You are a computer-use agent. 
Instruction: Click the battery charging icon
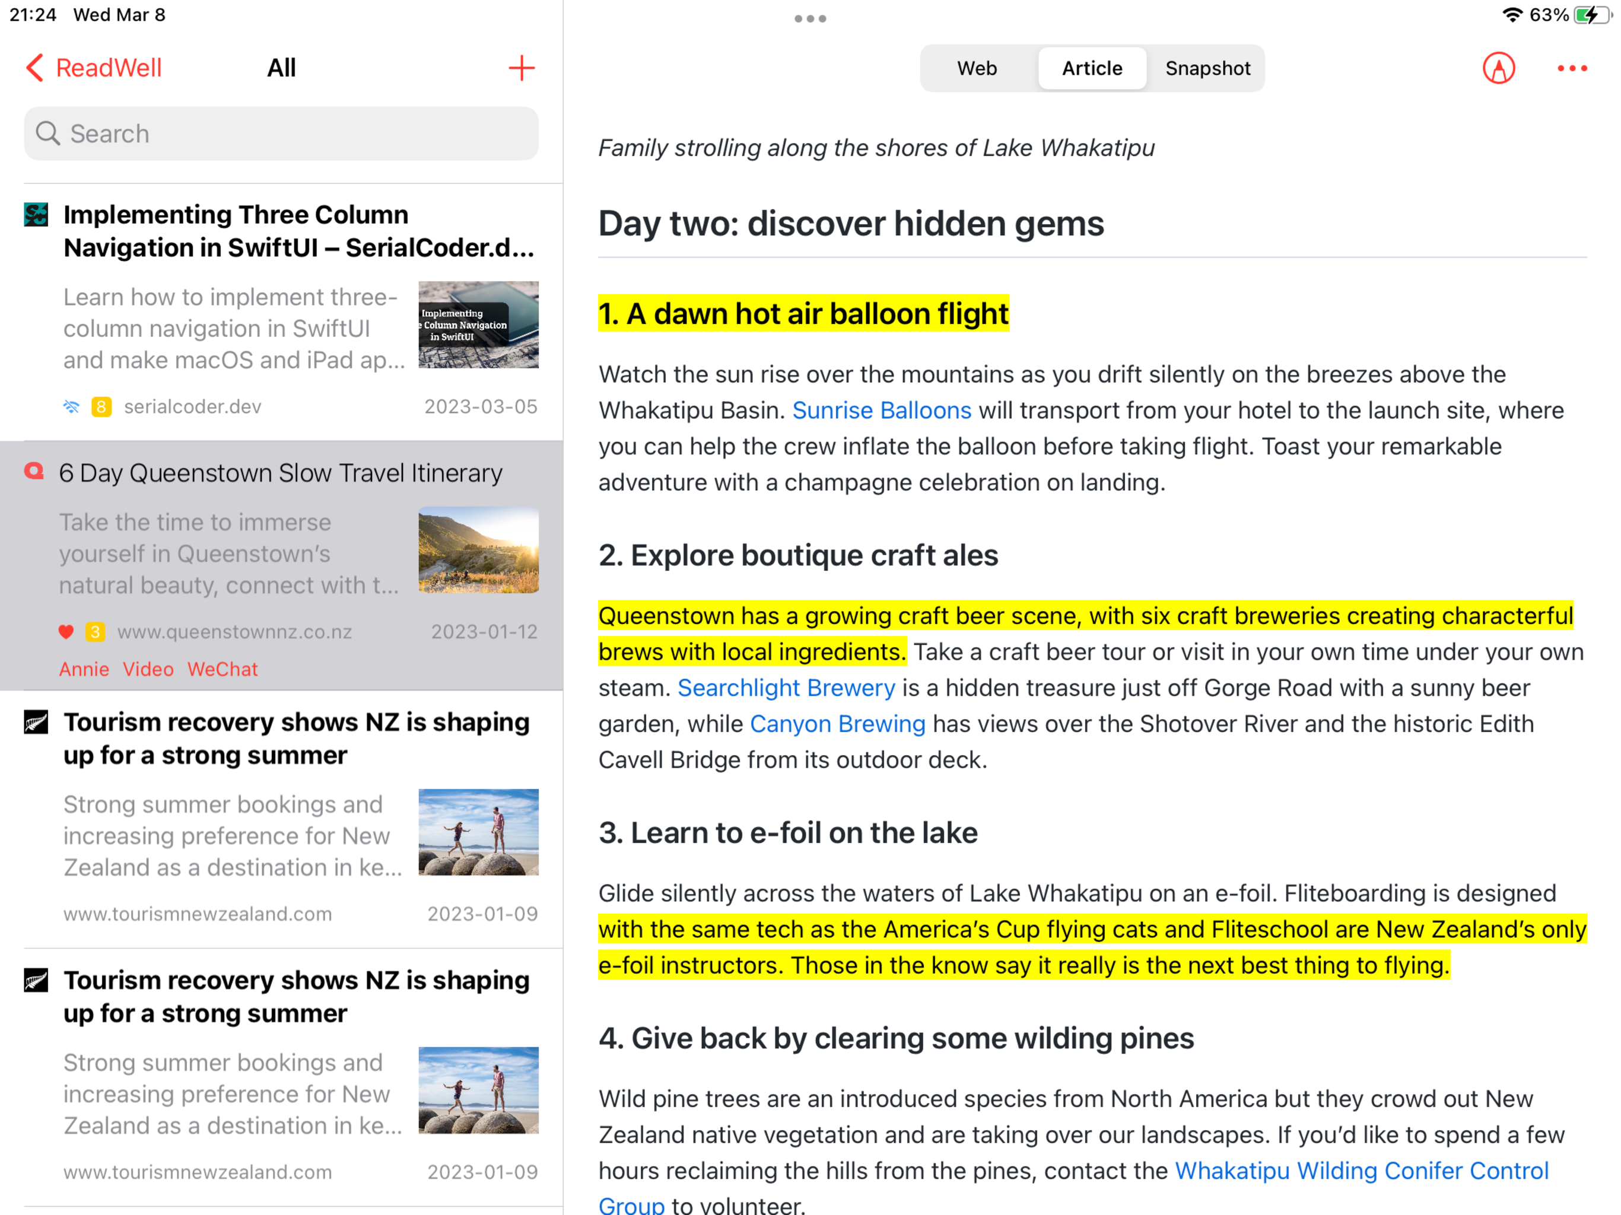(1592, 15)
